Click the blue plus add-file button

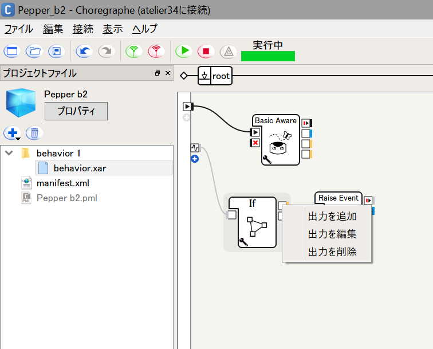[x=12, y=133]
